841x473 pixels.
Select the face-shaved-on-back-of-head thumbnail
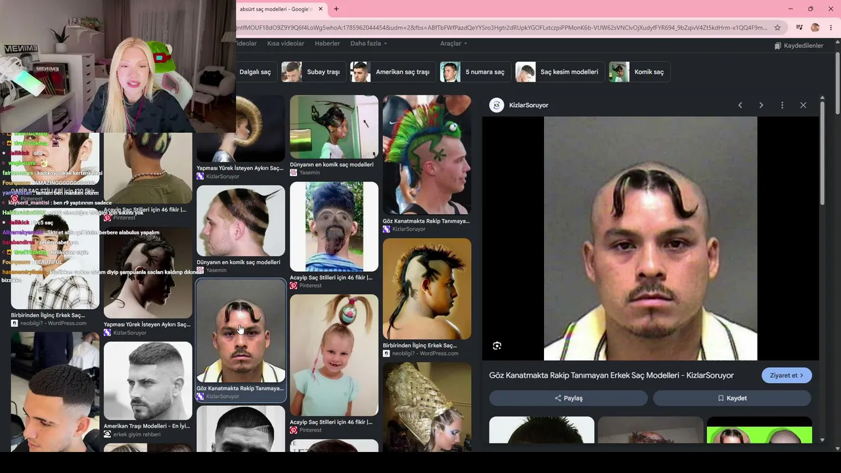(x=334, y=227)
